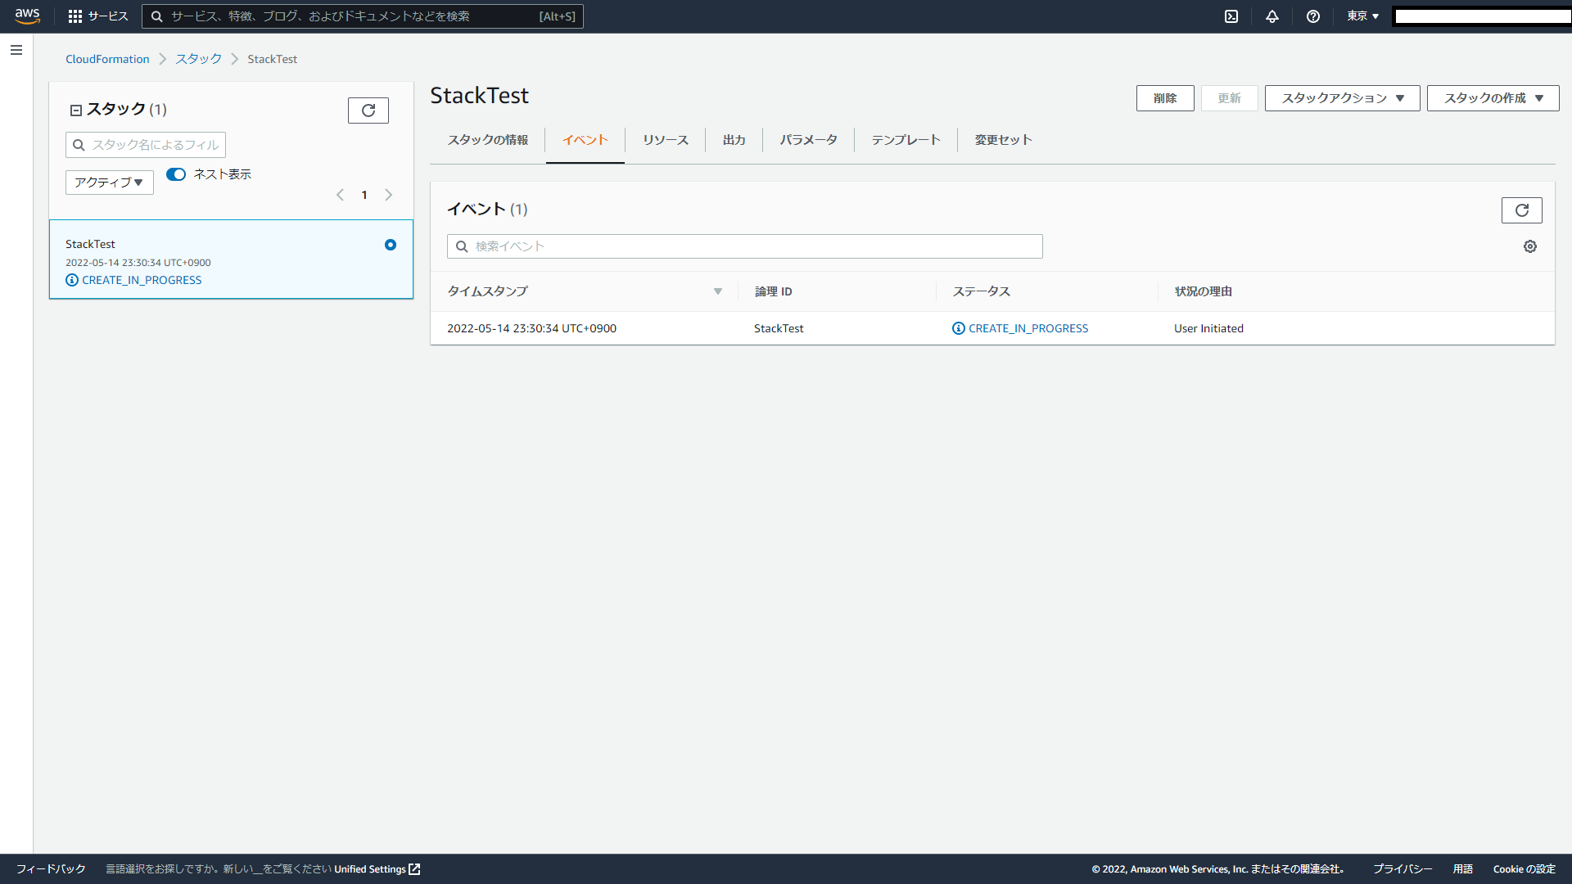The height and width of the screenshot is (884, 1572).
Task: Select the StackTest radio button
Action: pyautogui.click(x=391, y=245)
